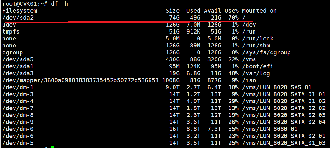Click the /run/shm mount point

click(x=256, y=46)
